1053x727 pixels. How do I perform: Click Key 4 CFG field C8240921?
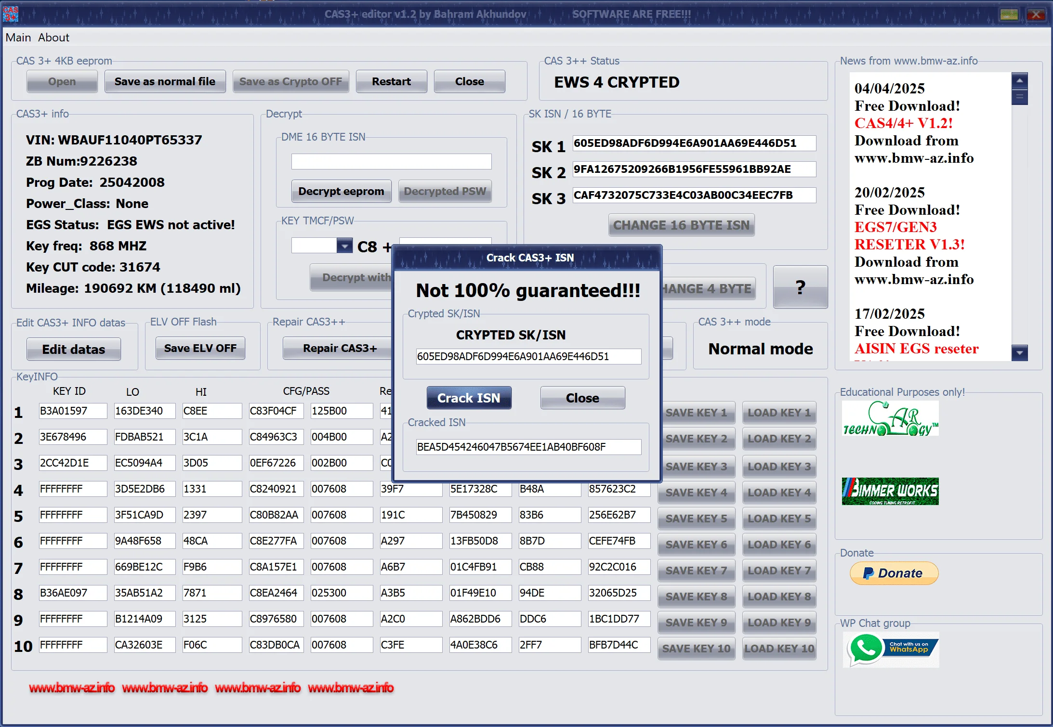point(276,489)
